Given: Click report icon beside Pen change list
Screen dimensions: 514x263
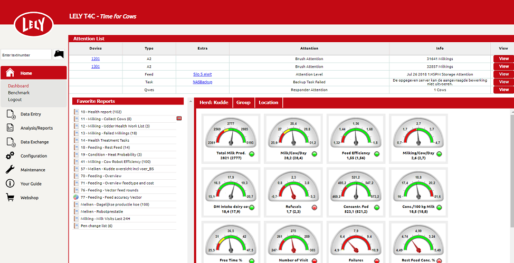Looking at the screenshot, I should point(77,226).
